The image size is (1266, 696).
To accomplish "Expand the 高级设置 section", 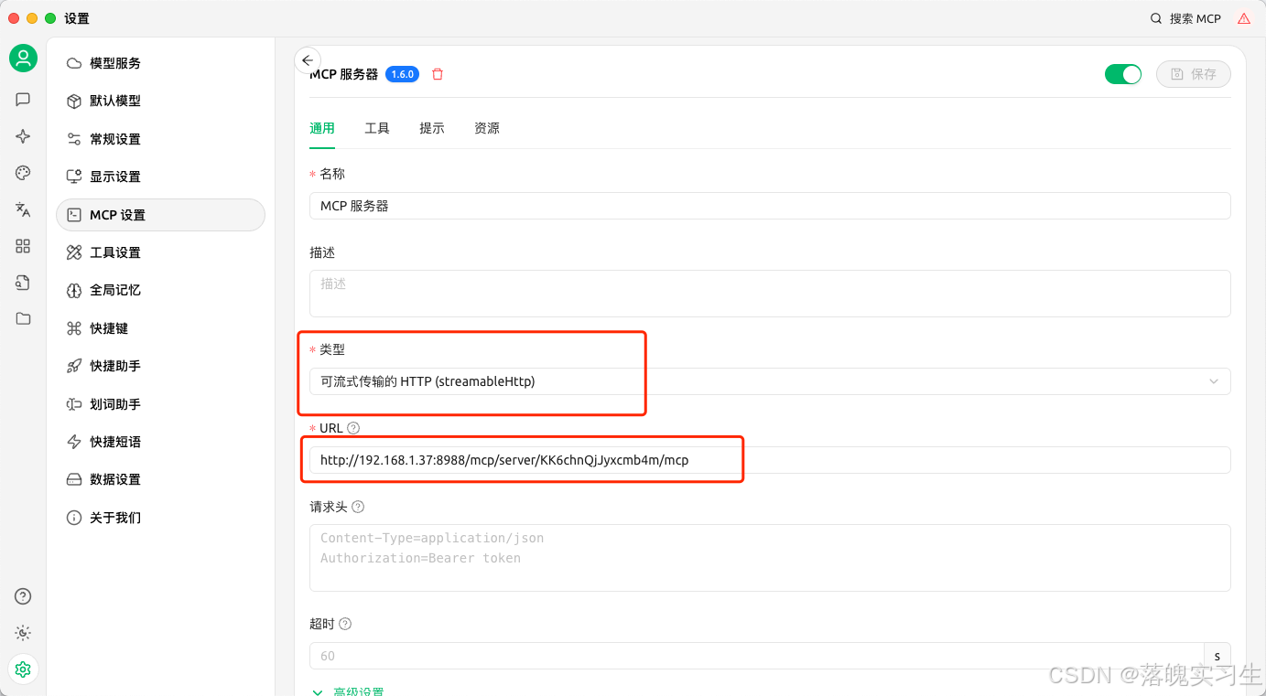I will tap(348, 691).
